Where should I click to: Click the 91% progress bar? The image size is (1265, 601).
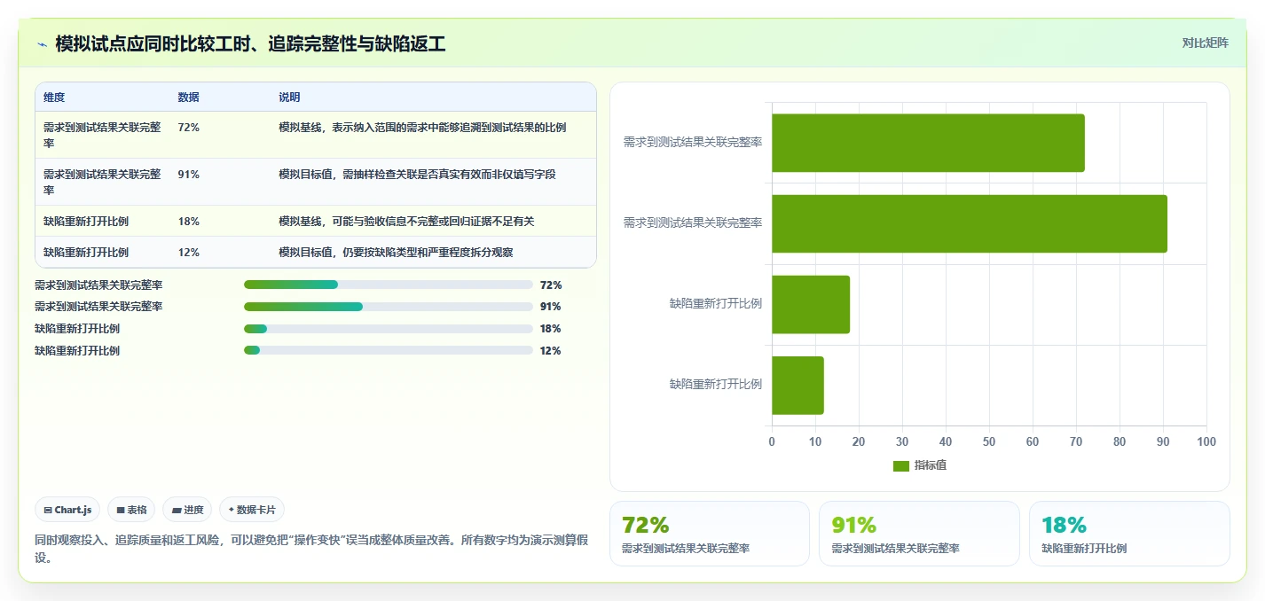pos(388,307)
